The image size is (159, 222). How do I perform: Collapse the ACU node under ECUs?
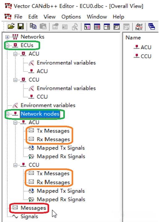(15, 54)
